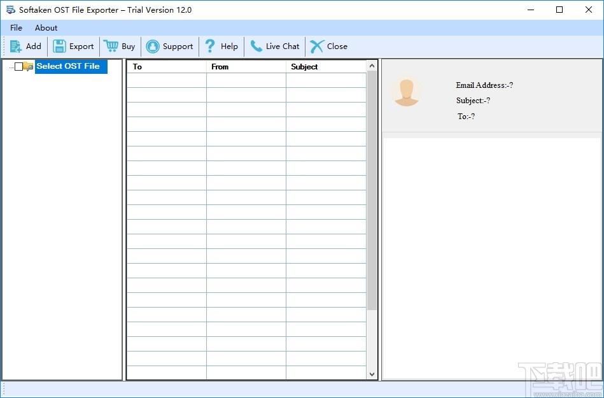Image resolution: width=604 pixels, height=398 pixels.
Task: Click the Softaken app icon in title bar
Action: click(x=10, y=10)
